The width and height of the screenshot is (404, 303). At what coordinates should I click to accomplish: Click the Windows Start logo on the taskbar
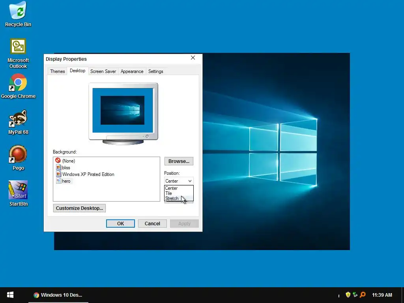(x=10, y=295)
